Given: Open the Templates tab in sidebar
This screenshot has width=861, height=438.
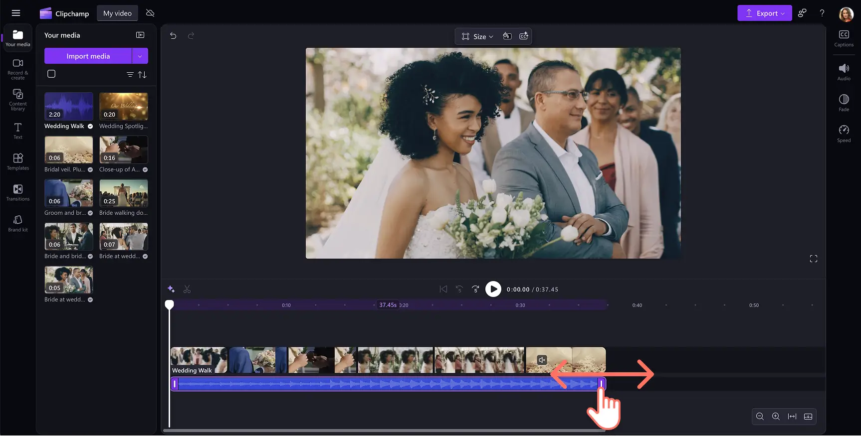Looking at the screenshot, I should click(18, 161).
